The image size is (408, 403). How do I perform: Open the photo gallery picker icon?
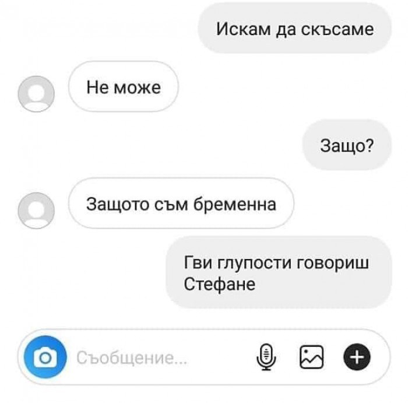point(311,357)
